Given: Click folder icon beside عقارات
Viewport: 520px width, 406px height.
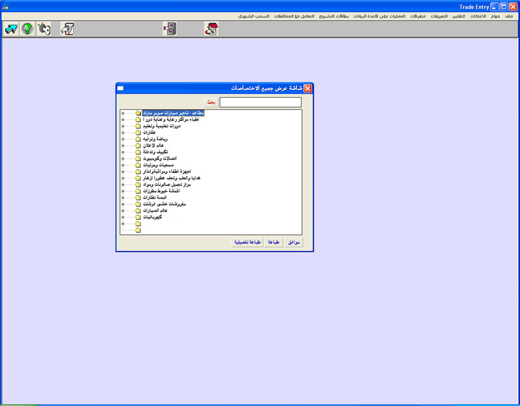Looking at the screenshot, I should coord(138,132).
